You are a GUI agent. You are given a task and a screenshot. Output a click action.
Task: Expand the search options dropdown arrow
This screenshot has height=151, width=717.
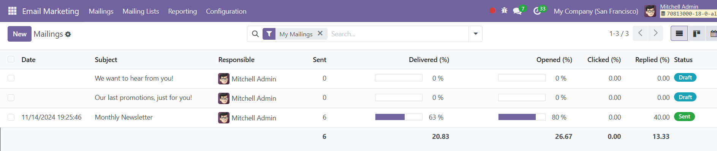pyautogui.click(x=475, y=34)
